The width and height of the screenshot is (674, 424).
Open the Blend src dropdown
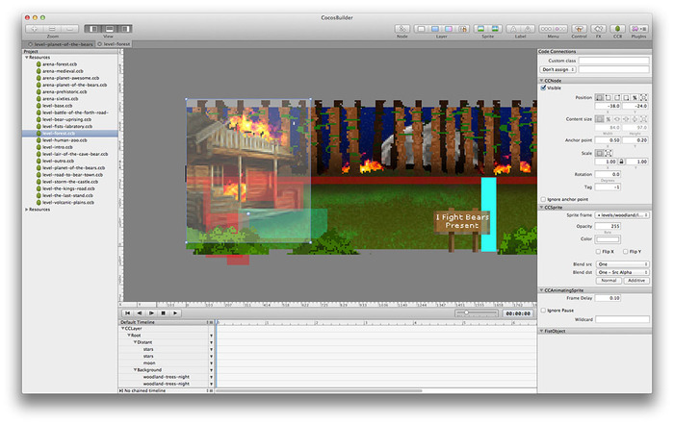(x=622, y=263)
